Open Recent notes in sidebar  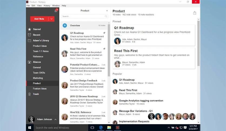[x=36, y=35]
